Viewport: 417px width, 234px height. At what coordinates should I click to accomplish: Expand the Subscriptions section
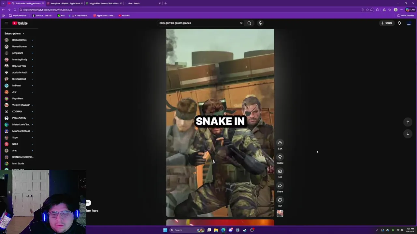14,33
